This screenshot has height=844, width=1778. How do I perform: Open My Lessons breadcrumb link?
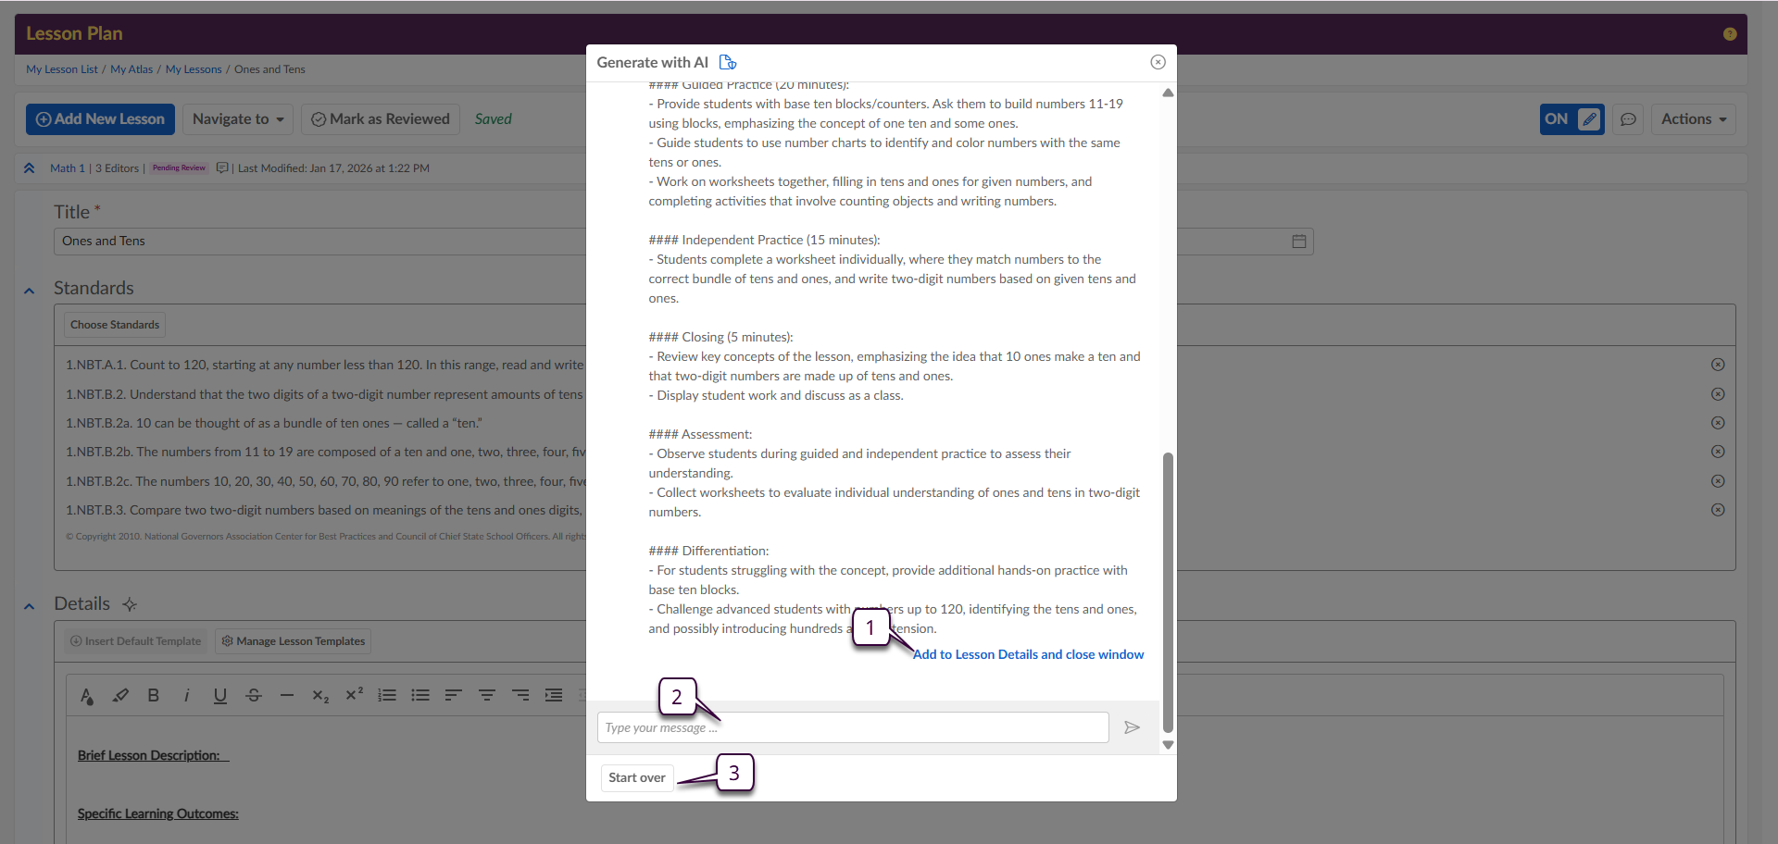tap(194, 69)
